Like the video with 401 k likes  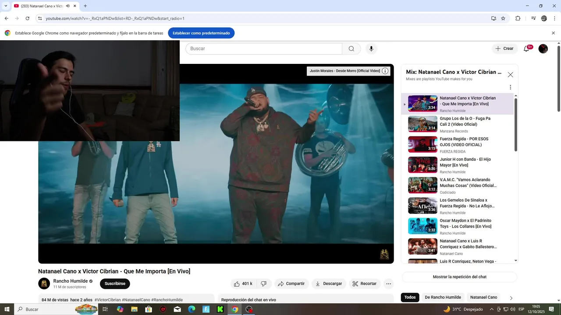[x=243, y=283]
